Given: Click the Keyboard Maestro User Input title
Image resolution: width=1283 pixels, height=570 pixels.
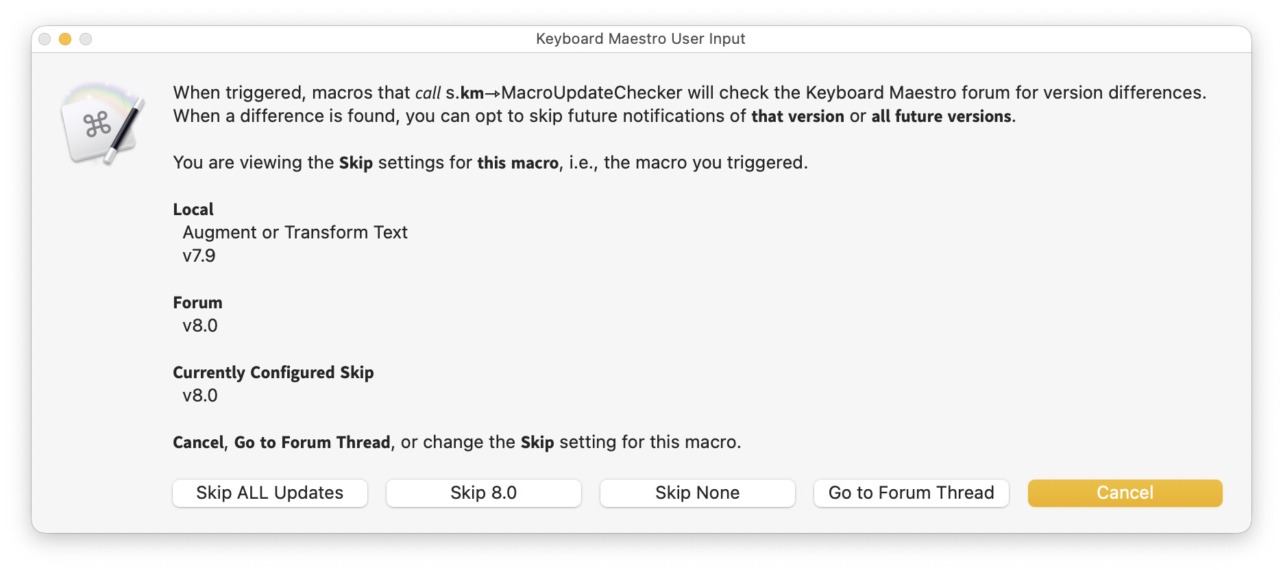Looking at the screenshot, I should point(640,39).
